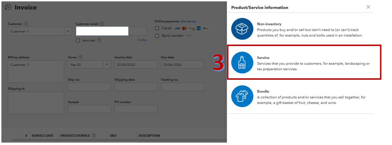Image resolution: width=392 pixels, height=145 pixels.
Task: Focus the Customer email input field
Action: [111, 31]
